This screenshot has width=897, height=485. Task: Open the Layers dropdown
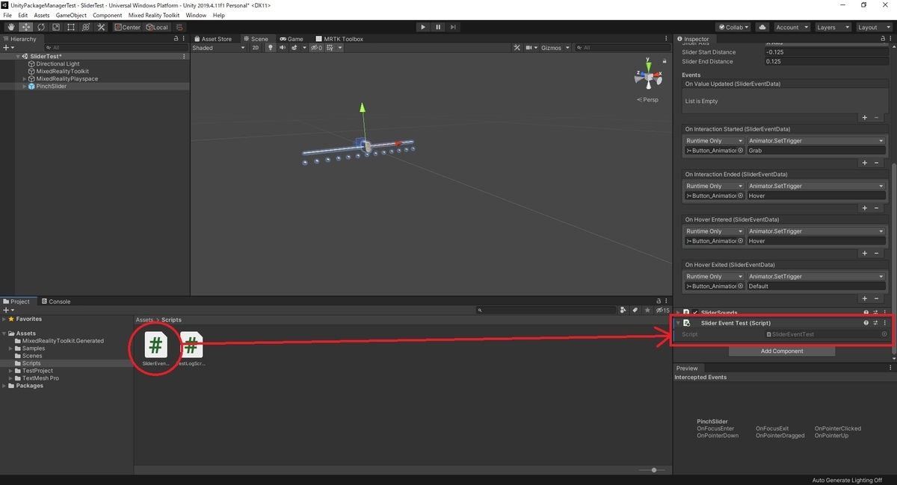[832, 27]
